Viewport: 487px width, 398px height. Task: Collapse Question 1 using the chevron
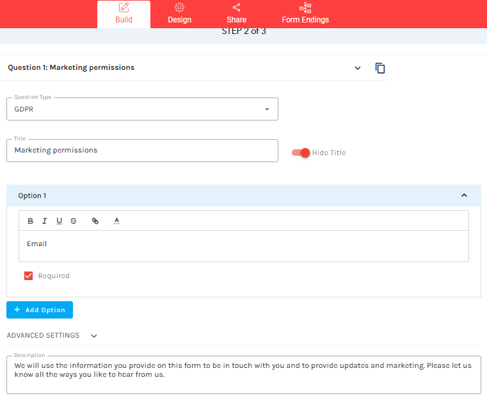click(358, 68)
